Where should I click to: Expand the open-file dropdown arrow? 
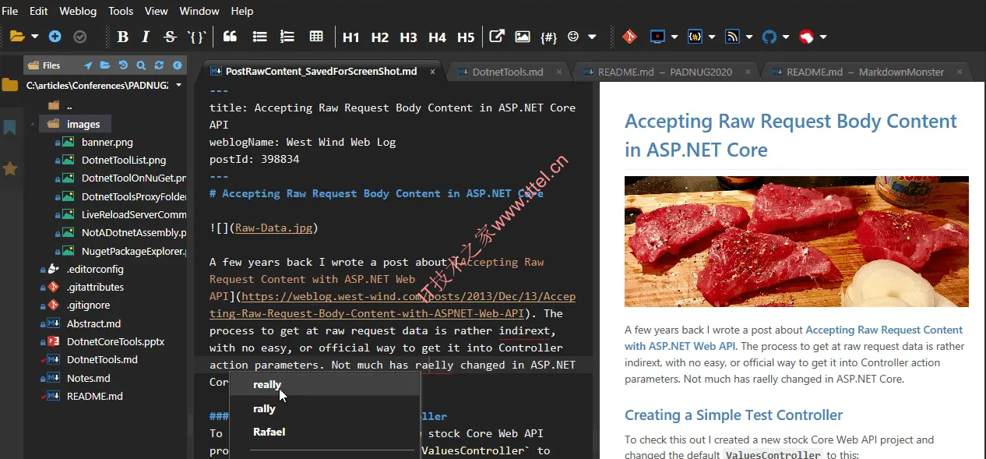(x=34, y=37)
